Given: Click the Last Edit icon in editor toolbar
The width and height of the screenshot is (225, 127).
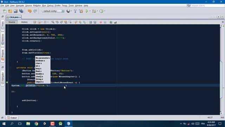Looking at the screenshot, I should (x=35, y=22).
